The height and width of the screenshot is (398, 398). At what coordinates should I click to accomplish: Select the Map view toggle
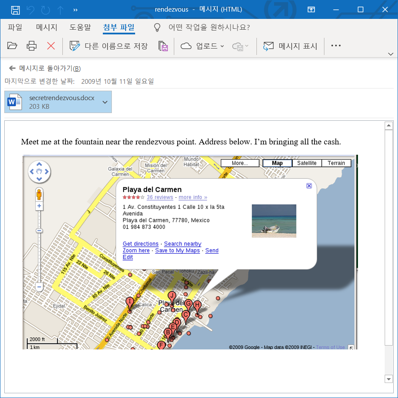click(x=277, y=163)
